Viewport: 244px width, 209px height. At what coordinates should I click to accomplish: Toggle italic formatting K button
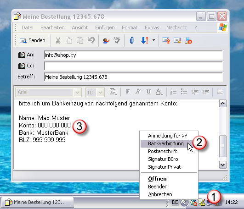[138, 92]
